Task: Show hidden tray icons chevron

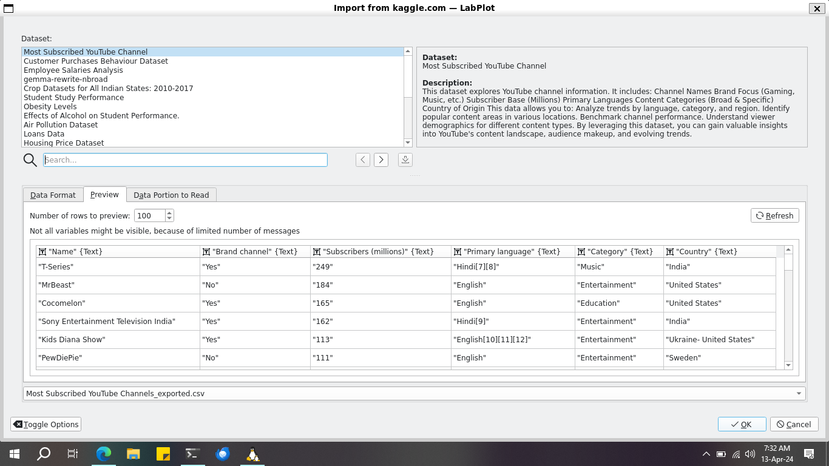Action: click(706, 454)
